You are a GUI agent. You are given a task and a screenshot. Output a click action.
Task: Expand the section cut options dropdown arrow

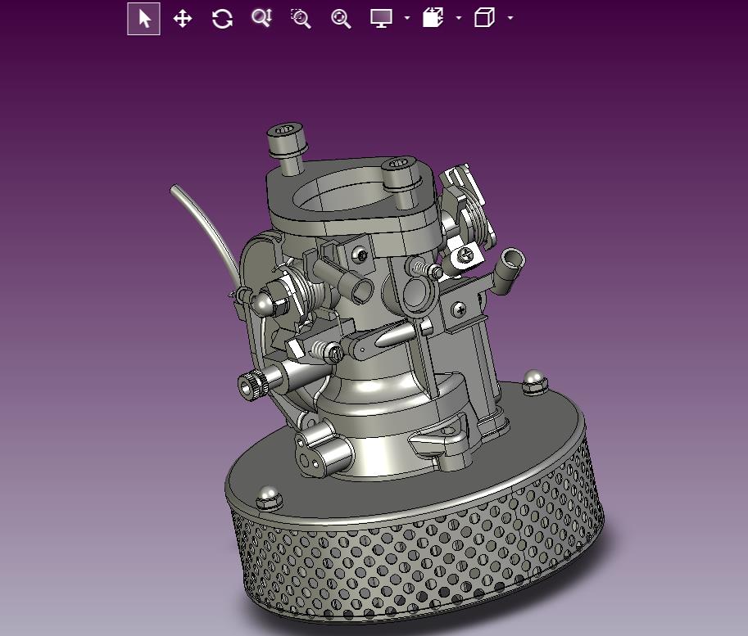point(459,18)
